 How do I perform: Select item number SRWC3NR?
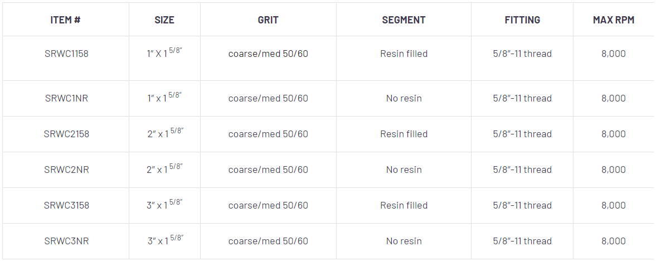pos(66,241)
